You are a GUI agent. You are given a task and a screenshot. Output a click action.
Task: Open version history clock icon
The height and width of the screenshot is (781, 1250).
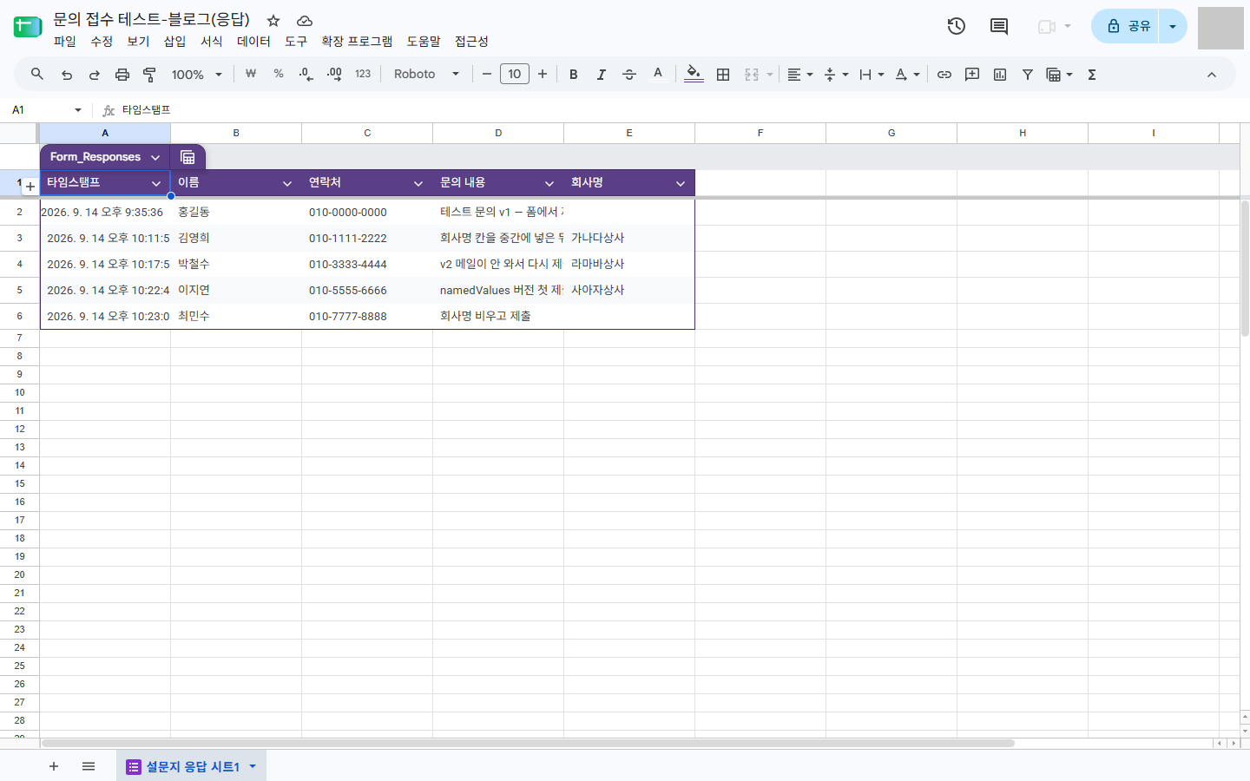957,26
